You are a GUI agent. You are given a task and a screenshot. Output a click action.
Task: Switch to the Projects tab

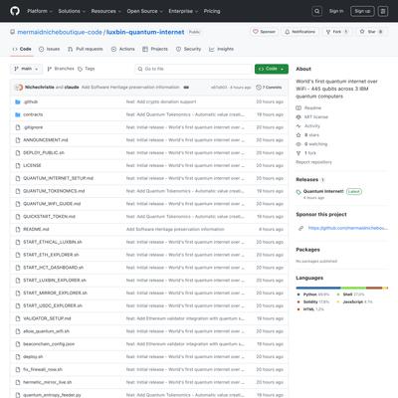coord(155,49)
